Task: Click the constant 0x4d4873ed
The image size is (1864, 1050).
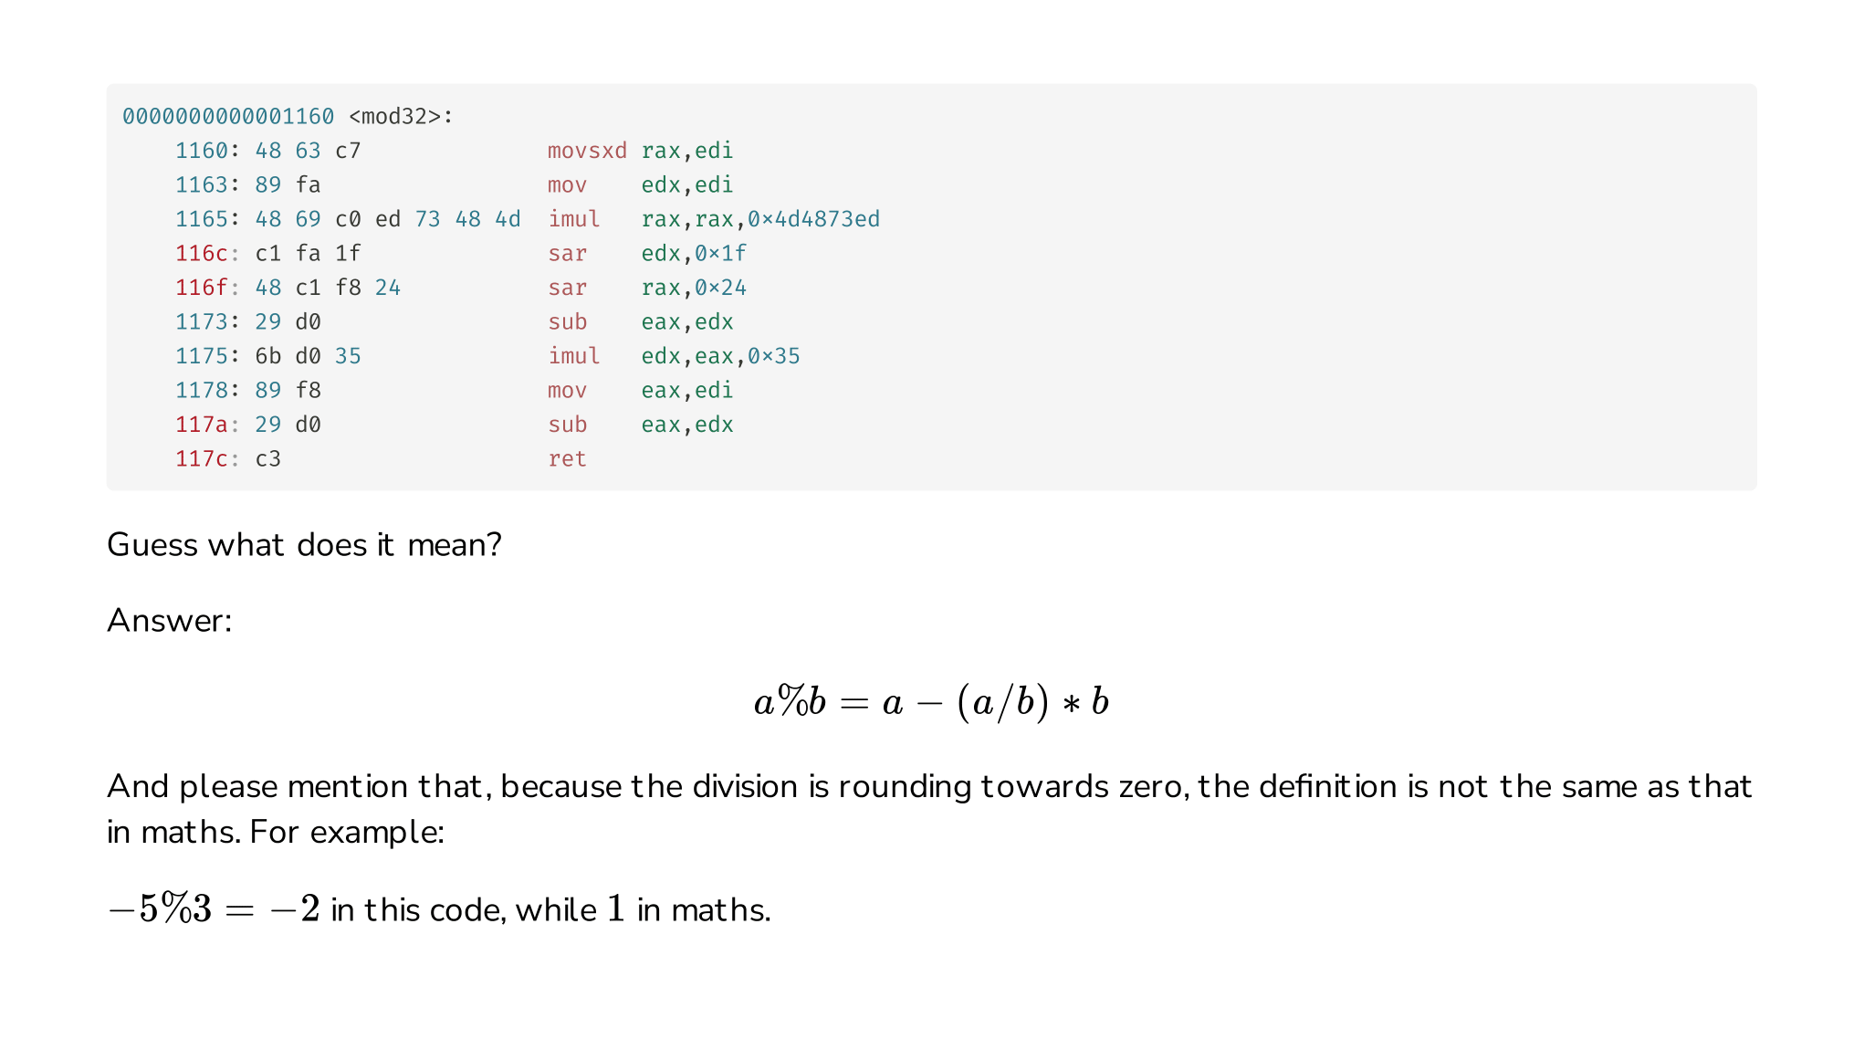Action: 813,219
